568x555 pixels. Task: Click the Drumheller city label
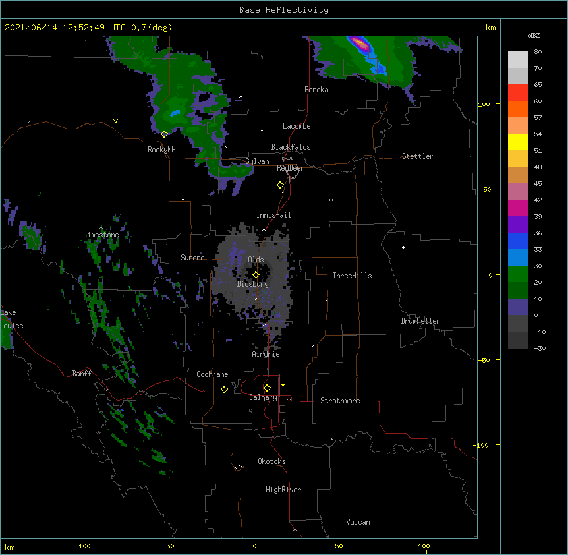(x=420, y=321)
